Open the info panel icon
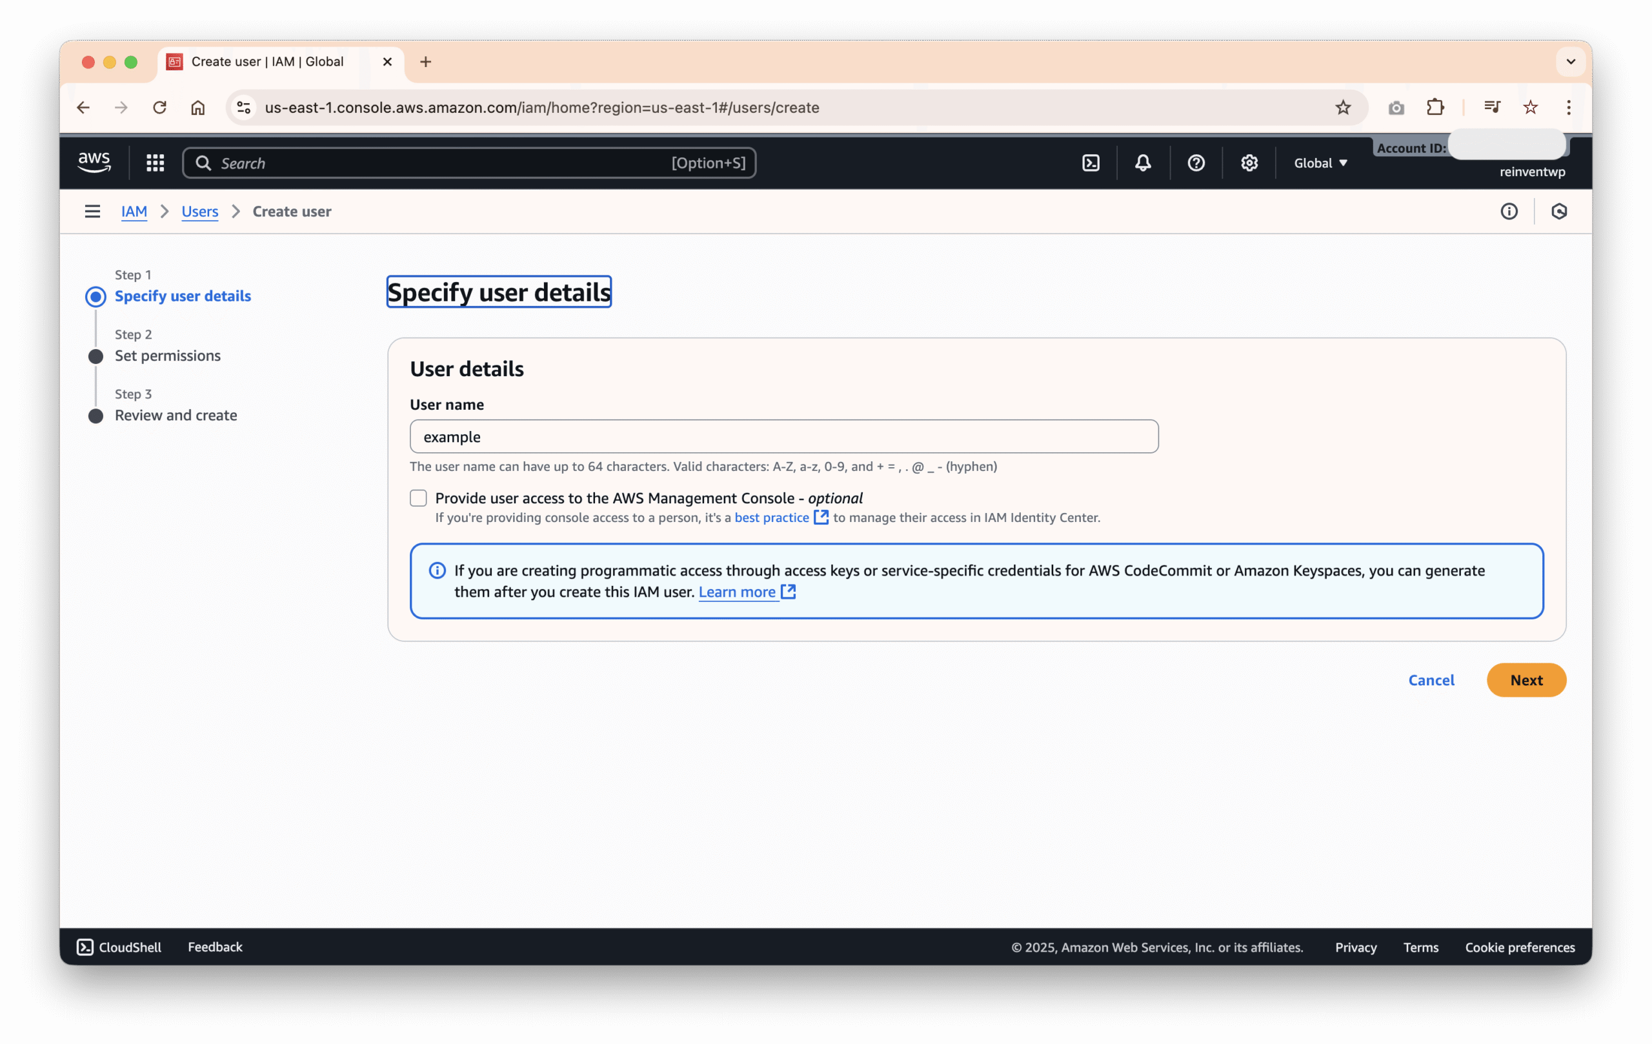Screen dimensions: 1652x1044 (1509, 211)
